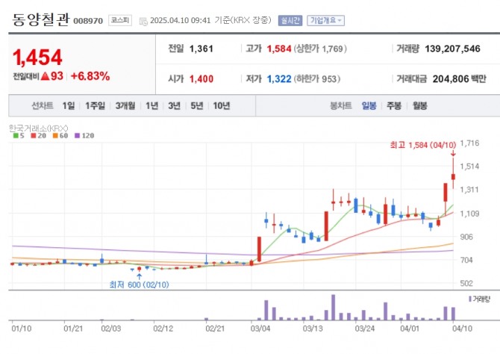
Task: Click the 실시간 button
Action: click(x=290, y=20)
